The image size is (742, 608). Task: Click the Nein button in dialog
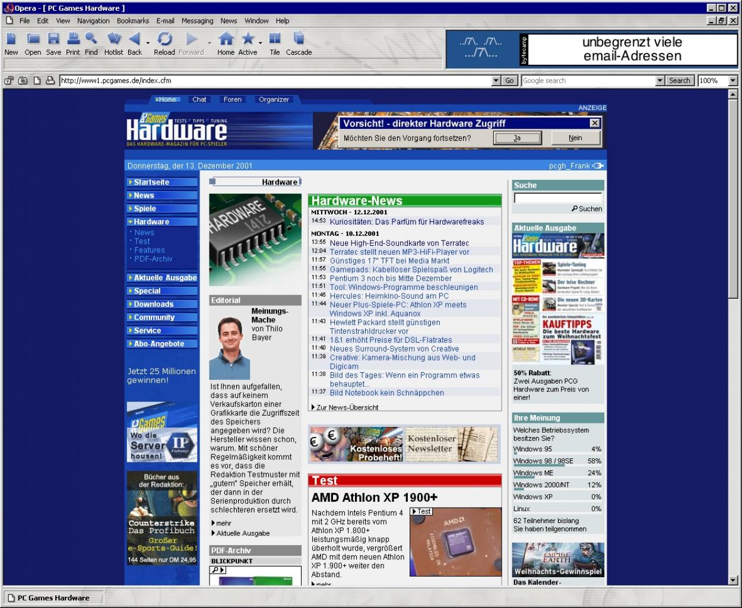pos(575,138)
